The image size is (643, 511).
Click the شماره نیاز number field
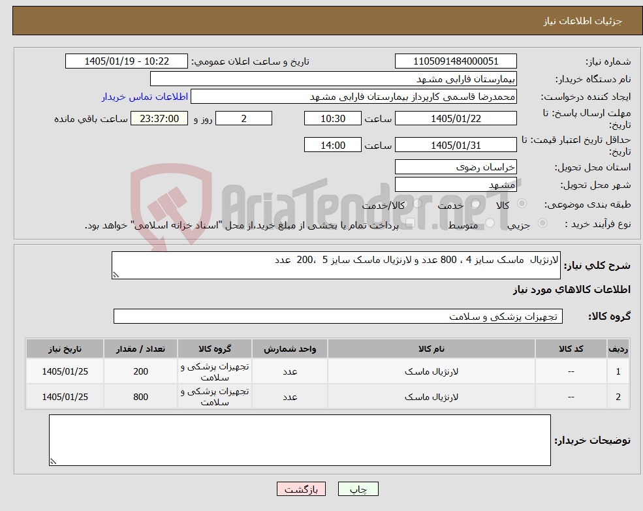point(456,61)
